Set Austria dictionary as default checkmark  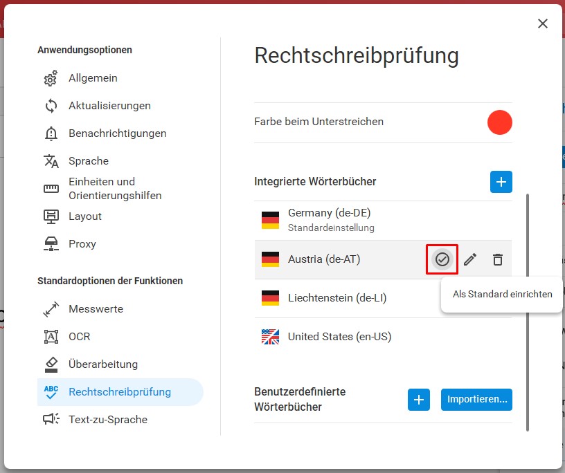tap(442, 259)
